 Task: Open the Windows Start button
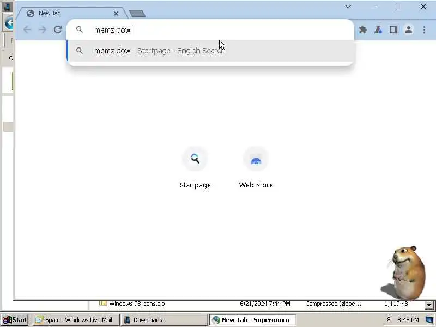coord(15,320)
